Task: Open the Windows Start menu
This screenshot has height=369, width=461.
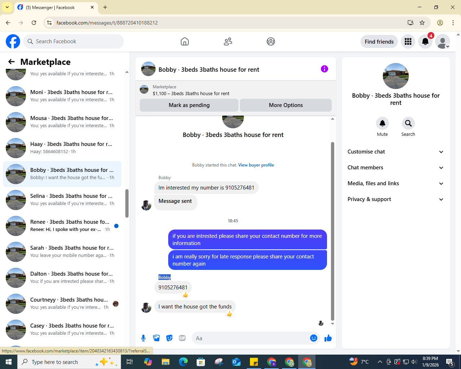Action: pyautogui.click(x=9, y=362)
